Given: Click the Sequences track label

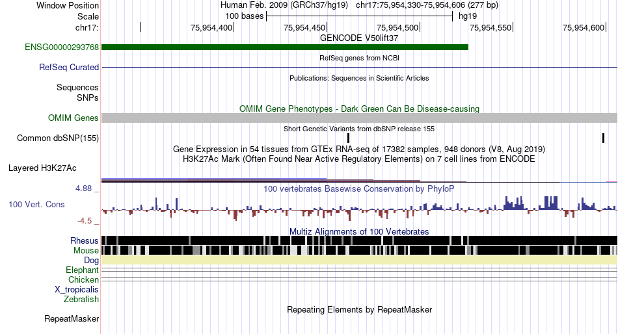Looking at the screenshot, I should click(x=77, y=88).
